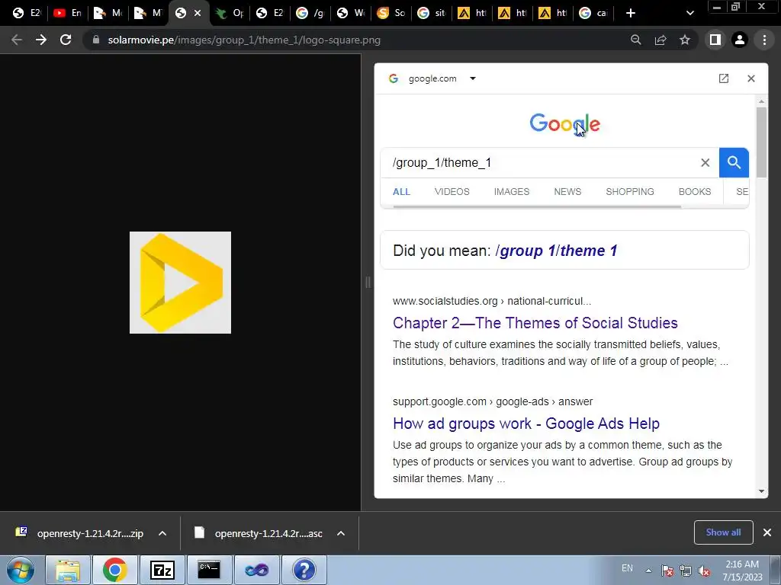This screenshot has width=781, height=585.
Task: Click Show all downloads button
Action: coord(723,532)
